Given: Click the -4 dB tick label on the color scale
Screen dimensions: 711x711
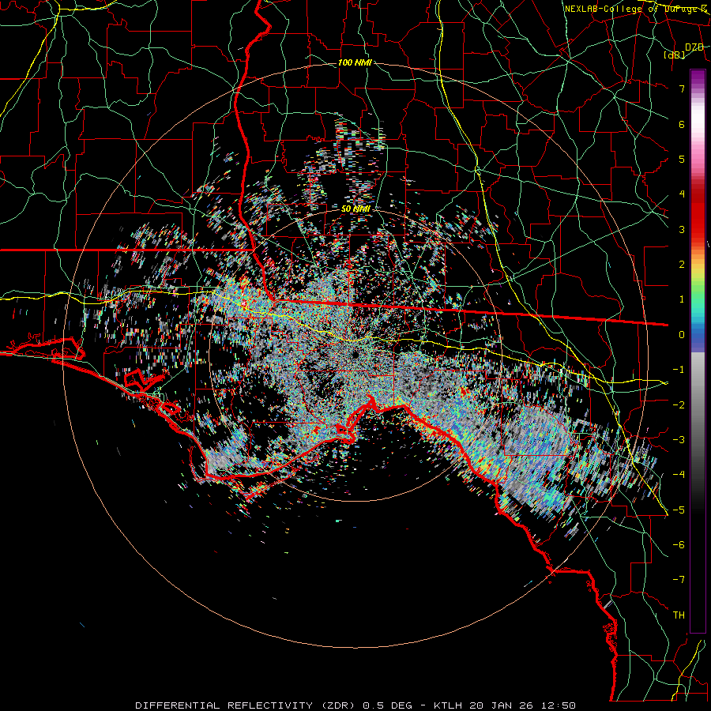Looking at the screenshot, I should pos(679,475).
